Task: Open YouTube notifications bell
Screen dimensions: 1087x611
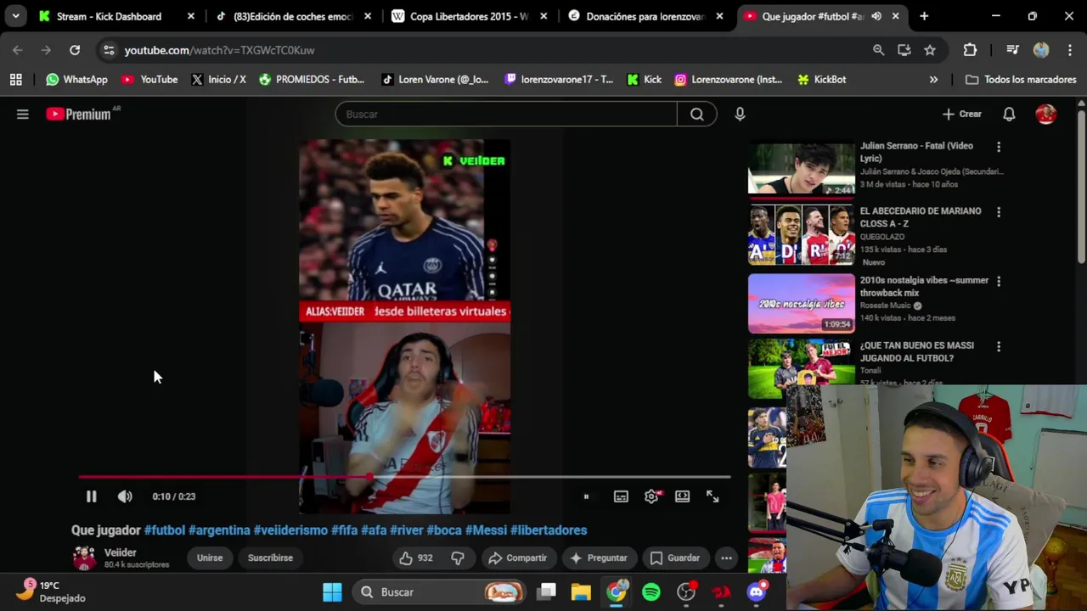Action: (x=1009, y=114)
